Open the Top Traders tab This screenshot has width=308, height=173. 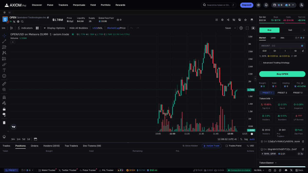click(x=71, y=146)
